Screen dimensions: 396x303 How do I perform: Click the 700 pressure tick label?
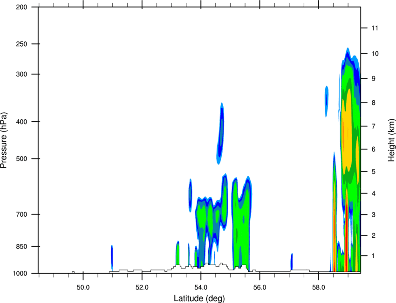click(x=21, y=214)
